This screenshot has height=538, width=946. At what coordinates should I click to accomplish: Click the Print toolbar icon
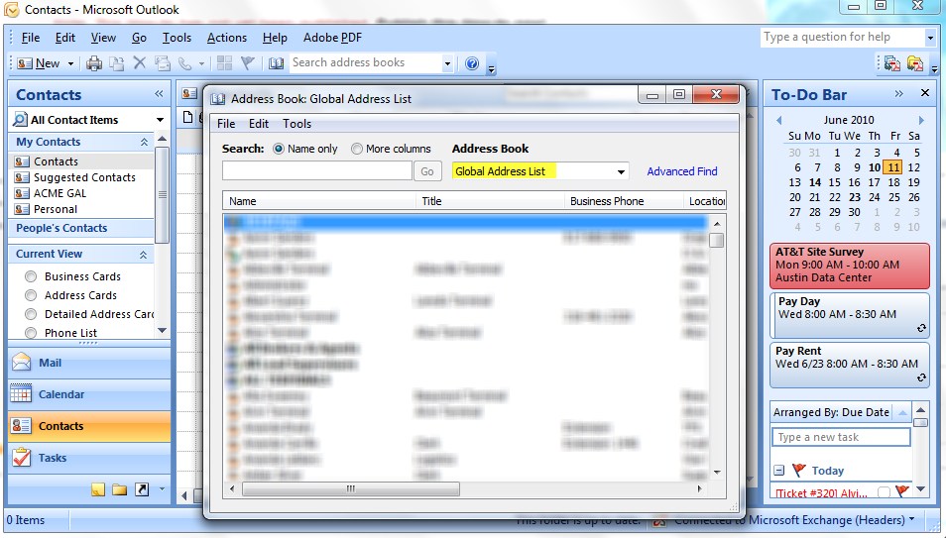point(94,63)
